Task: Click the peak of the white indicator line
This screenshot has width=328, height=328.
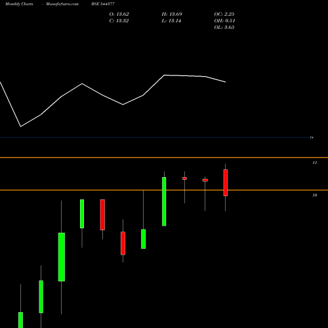Action: coord(165,75)
